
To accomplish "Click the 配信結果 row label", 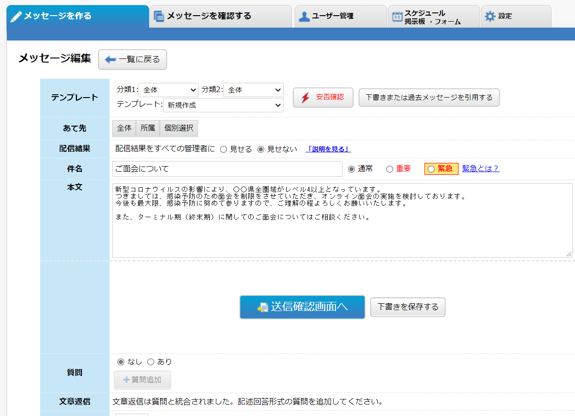I will click(75, 149).
